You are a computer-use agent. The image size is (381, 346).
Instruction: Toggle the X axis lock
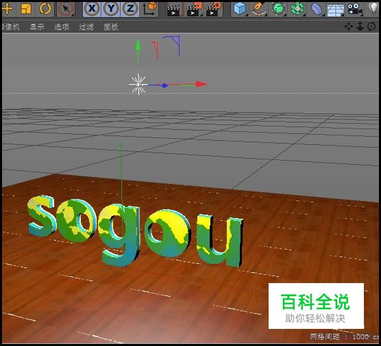coord(91,9)
